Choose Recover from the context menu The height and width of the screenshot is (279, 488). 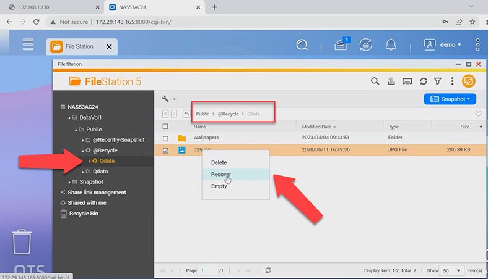tap(235, 174)
